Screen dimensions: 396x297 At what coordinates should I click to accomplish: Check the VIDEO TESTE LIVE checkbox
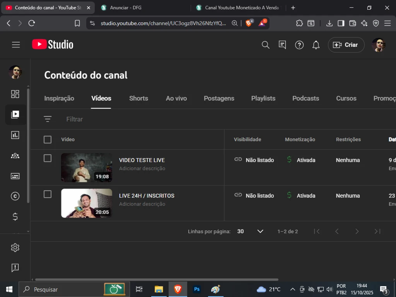click(x=48, y=158)
